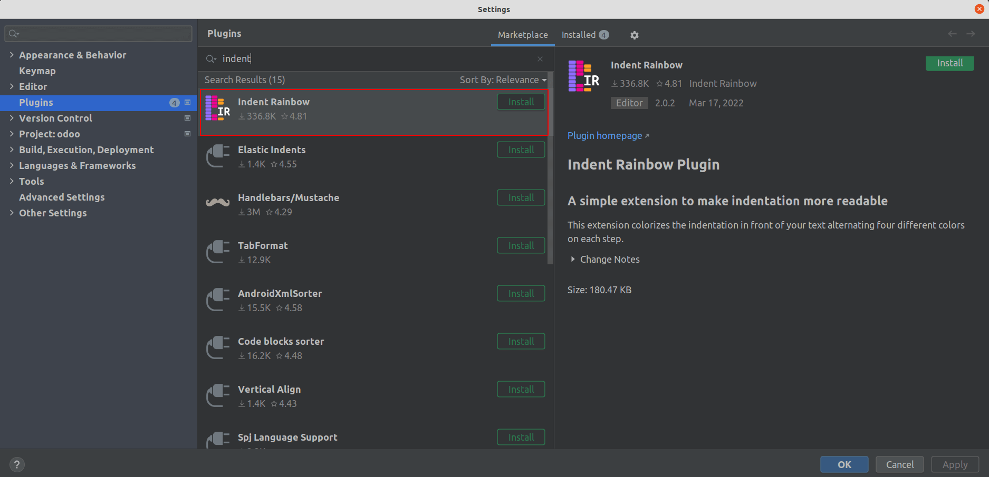Click the project-level icon beside Plugins
This screenshot has height=477, width=989.
point(187,103)
